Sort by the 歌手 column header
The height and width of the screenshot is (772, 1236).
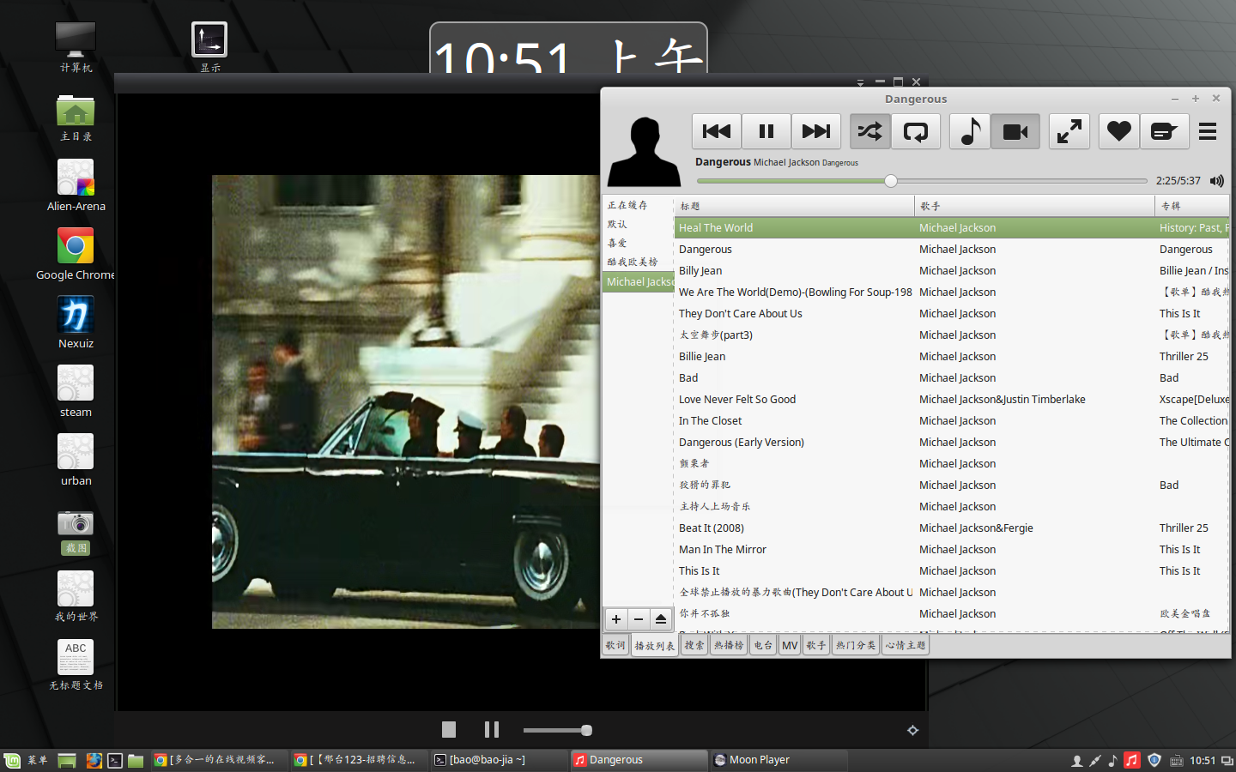[x=1034, y=206]
